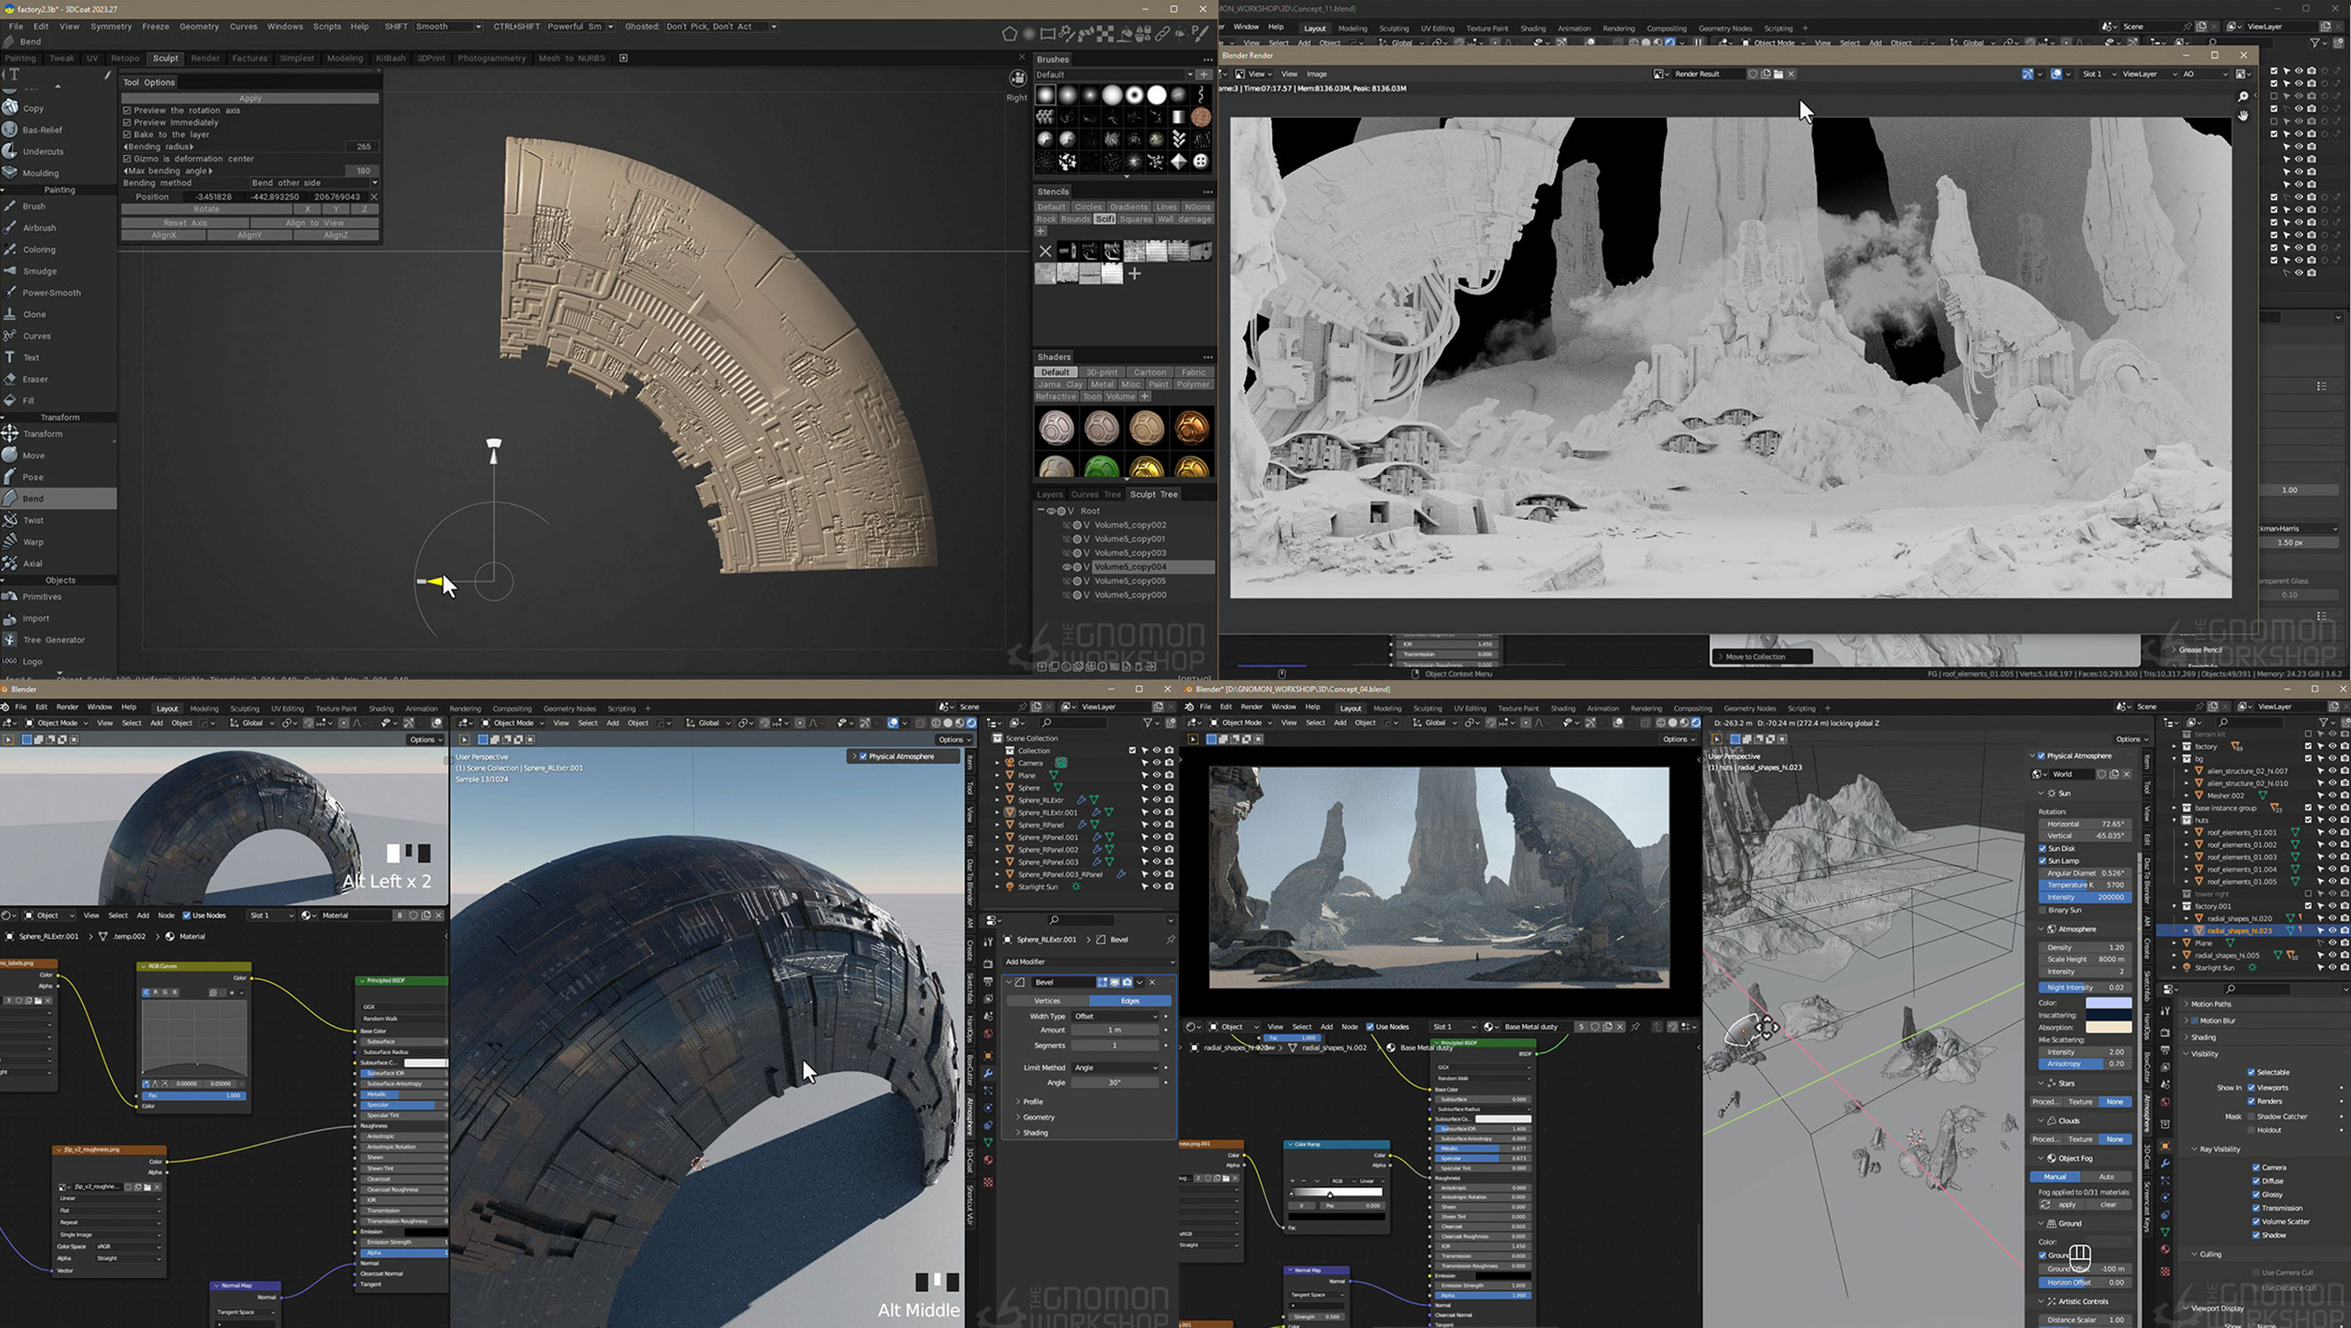Adjust the Bending radius slider
2351x1328 pixels.
(250, 146)
